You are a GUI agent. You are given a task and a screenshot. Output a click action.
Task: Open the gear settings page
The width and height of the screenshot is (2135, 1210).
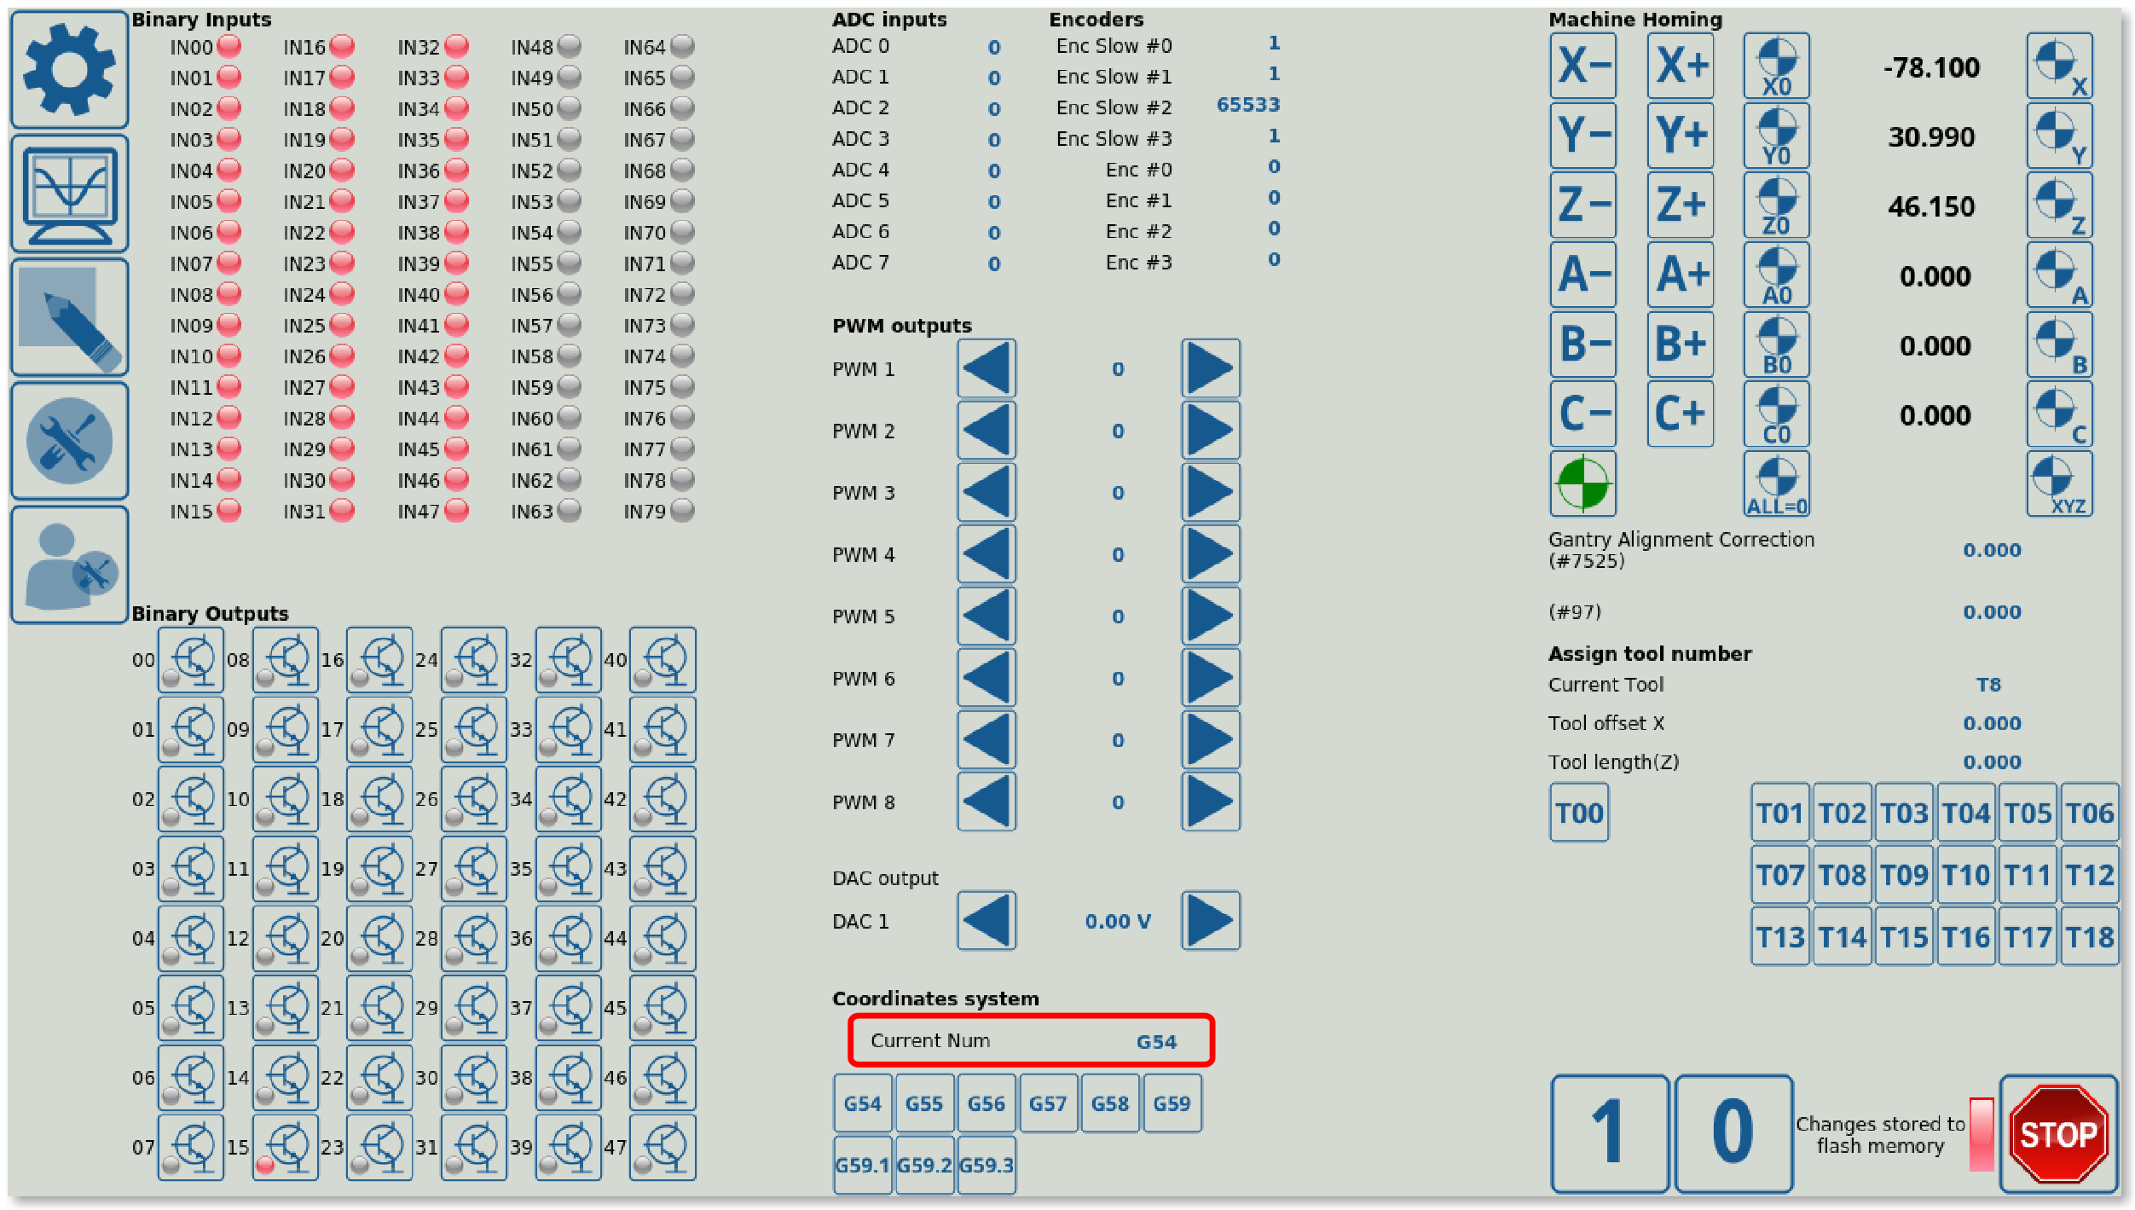69,70
